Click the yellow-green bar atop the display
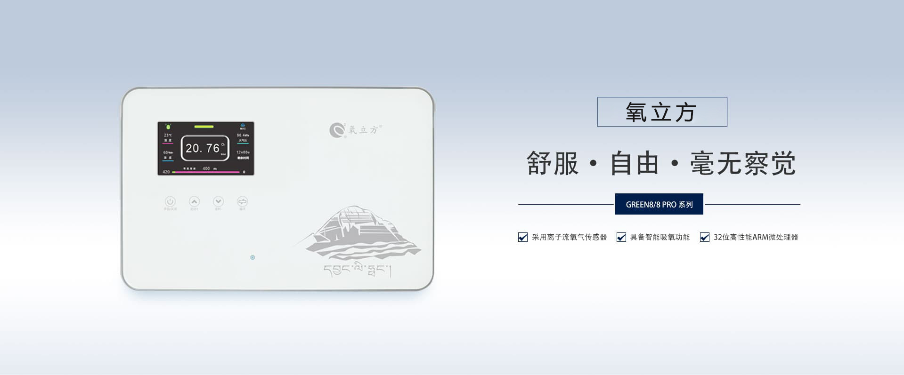904x375 pixels. click(204, 127)
